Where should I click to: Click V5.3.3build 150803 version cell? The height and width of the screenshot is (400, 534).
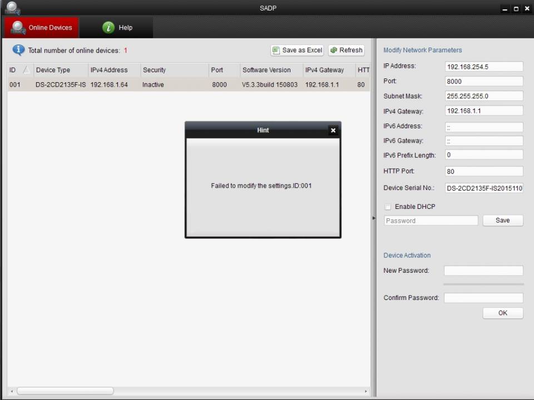(x=270, y=84)
